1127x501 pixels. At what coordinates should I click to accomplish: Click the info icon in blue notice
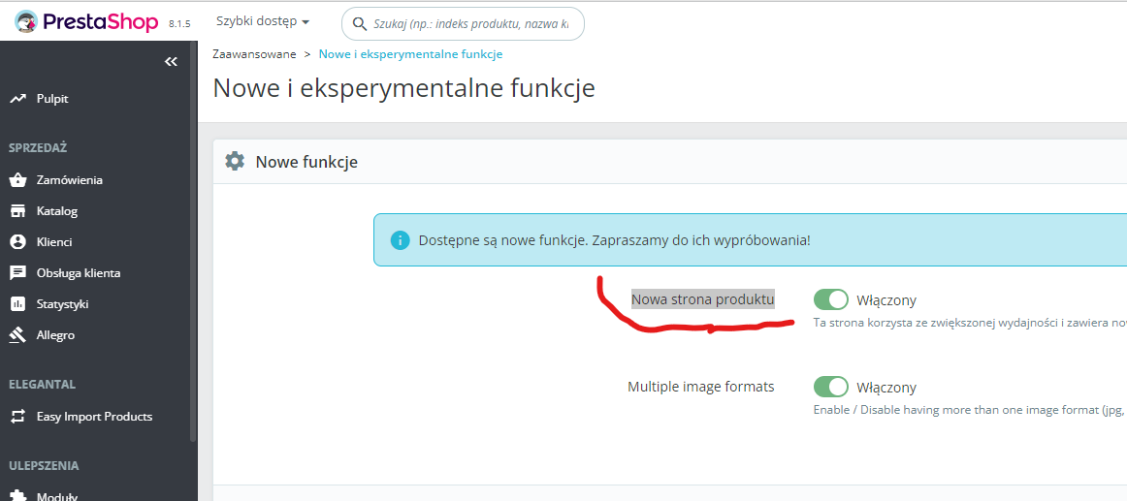point(400,239)
